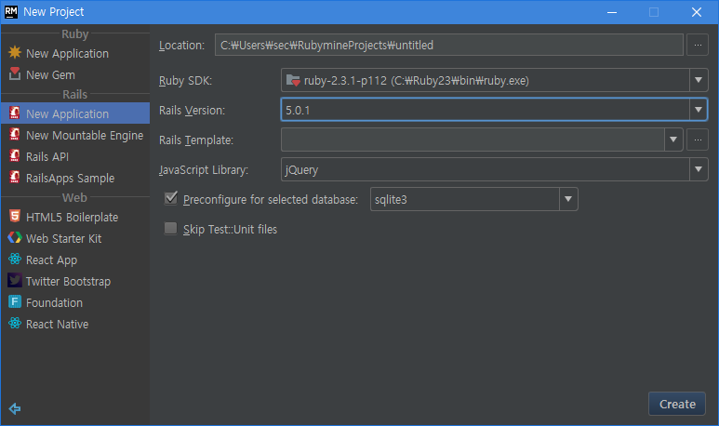
Task: Click the Location path input field
Action: [449, 45]
